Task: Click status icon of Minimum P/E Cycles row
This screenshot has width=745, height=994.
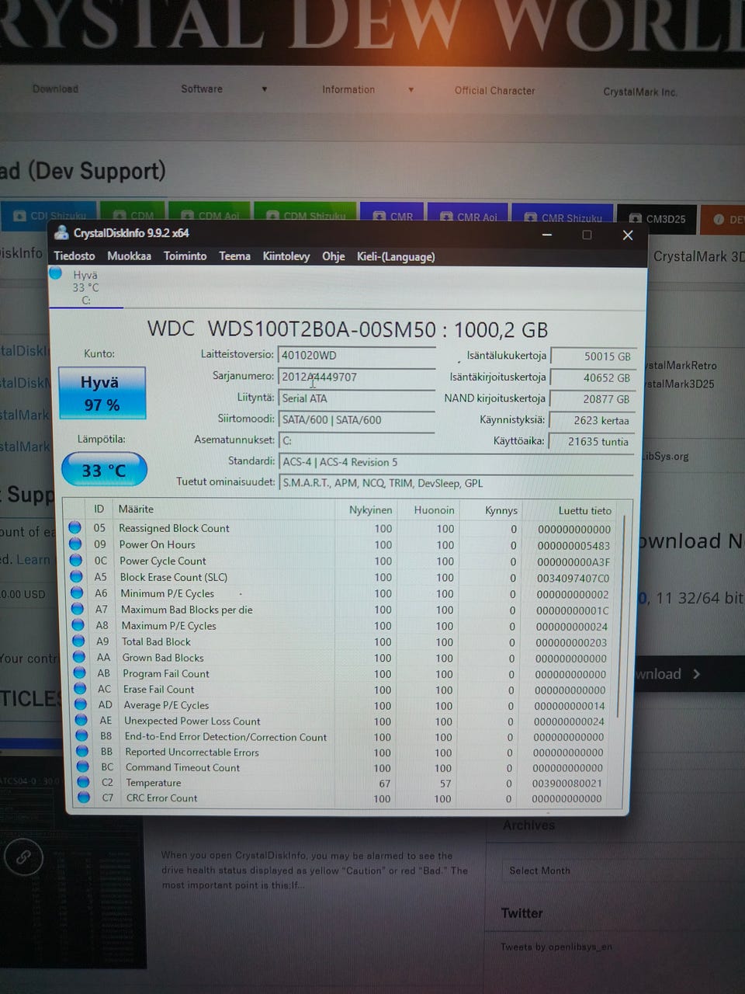Action: click(x=77, y=593)
